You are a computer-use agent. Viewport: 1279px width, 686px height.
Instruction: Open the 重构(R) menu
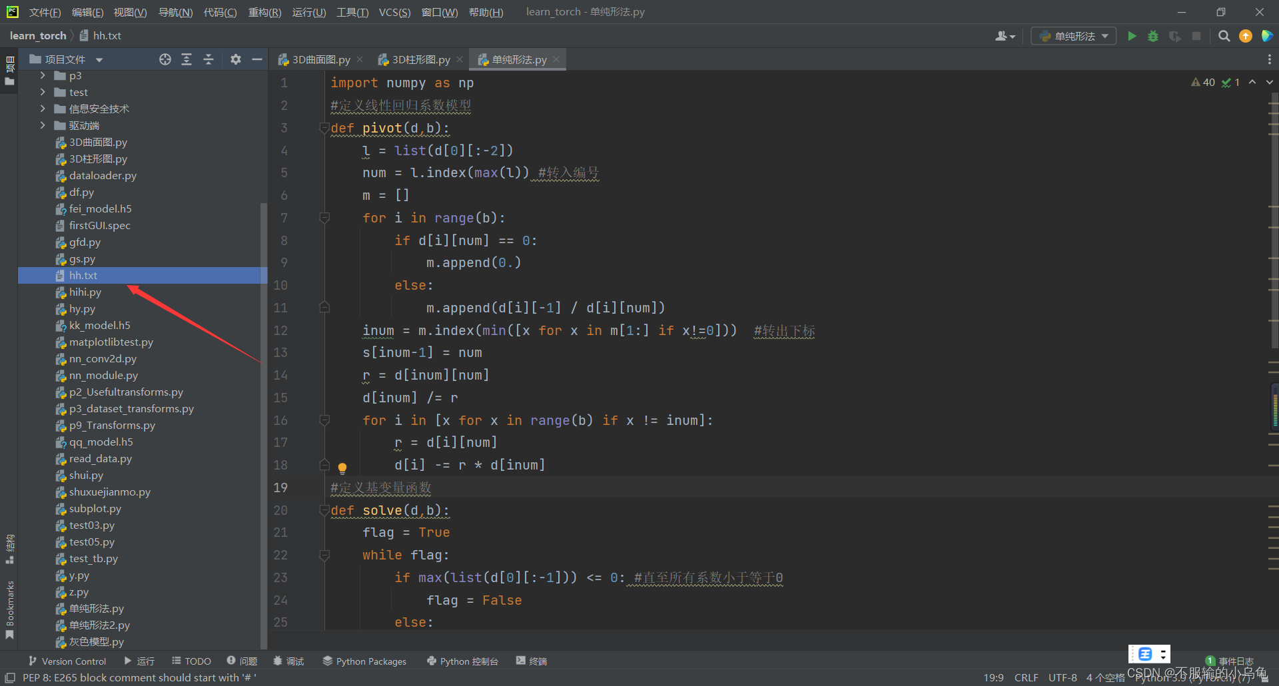tap(264, 12)
